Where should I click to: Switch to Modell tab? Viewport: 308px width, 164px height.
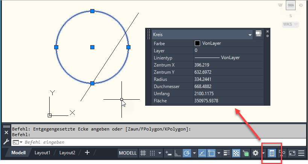pyautogui.click(x=18, y=153)
